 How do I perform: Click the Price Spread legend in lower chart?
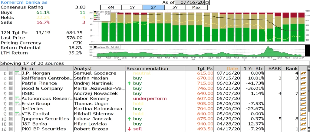[x=107, y=47]
